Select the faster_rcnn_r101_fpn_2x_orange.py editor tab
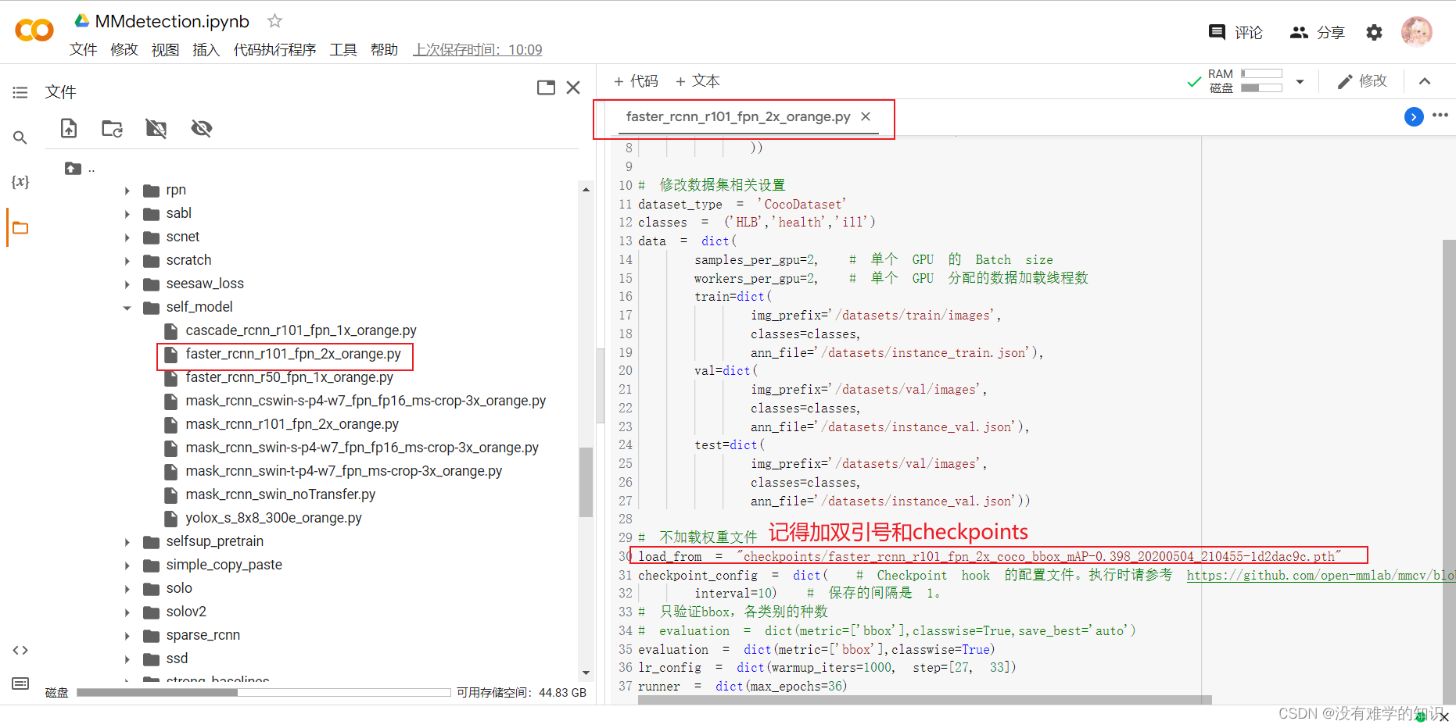The width and height of the screenshot is (1456, 728). tap(738, 116)
